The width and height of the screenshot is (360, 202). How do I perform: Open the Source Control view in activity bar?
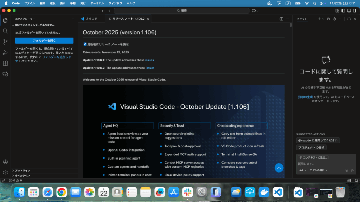[5, 42]
